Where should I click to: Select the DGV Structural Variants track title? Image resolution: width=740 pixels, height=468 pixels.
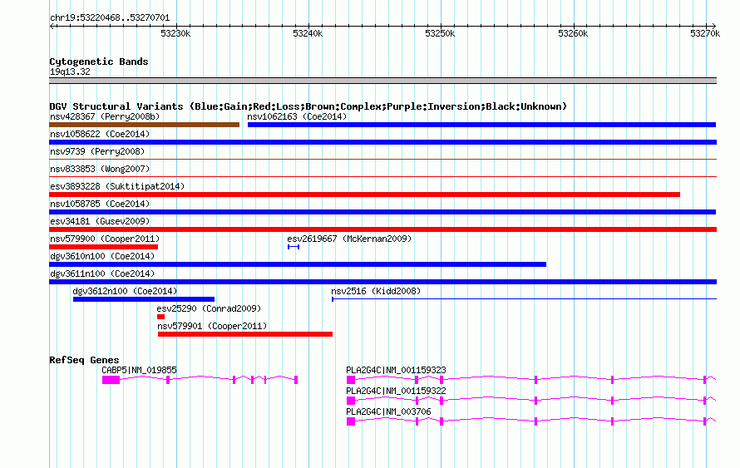pos(308,106)
